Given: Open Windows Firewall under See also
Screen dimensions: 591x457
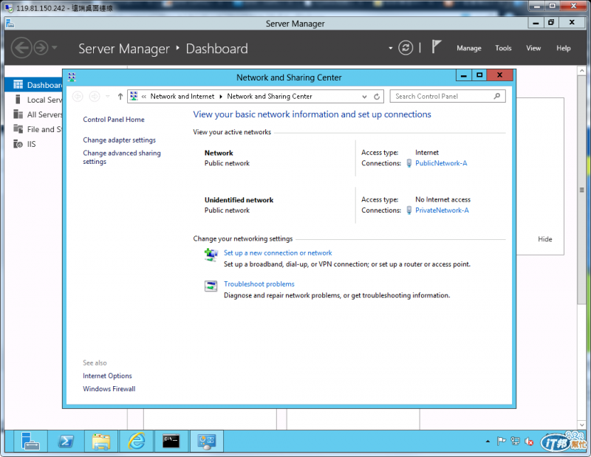Looking at the screenshot, I should (109, 389).
